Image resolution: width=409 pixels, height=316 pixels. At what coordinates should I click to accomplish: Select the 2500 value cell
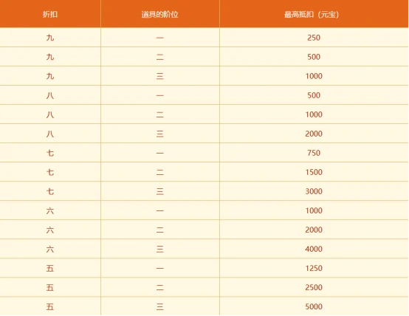[314, 287]
